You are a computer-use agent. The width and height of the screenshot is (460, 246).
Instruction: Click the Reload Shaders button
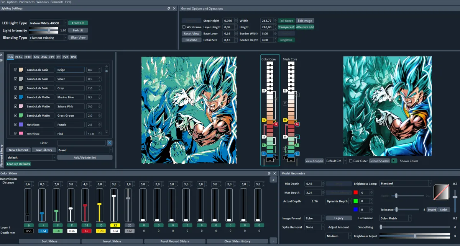click(x=379, y=161)
